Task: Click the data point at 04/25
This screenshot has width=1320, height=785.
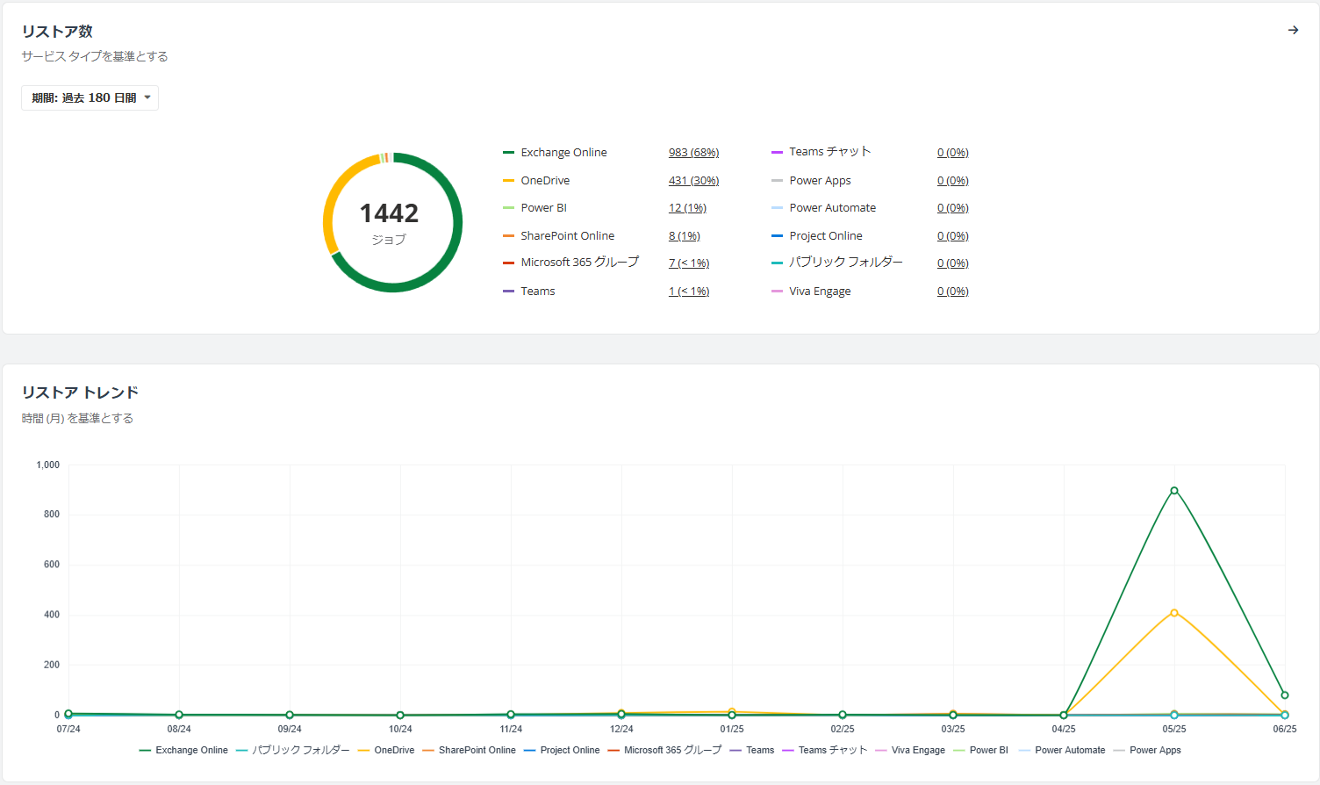Action: pyautogui.click(x=1064, y=715)
